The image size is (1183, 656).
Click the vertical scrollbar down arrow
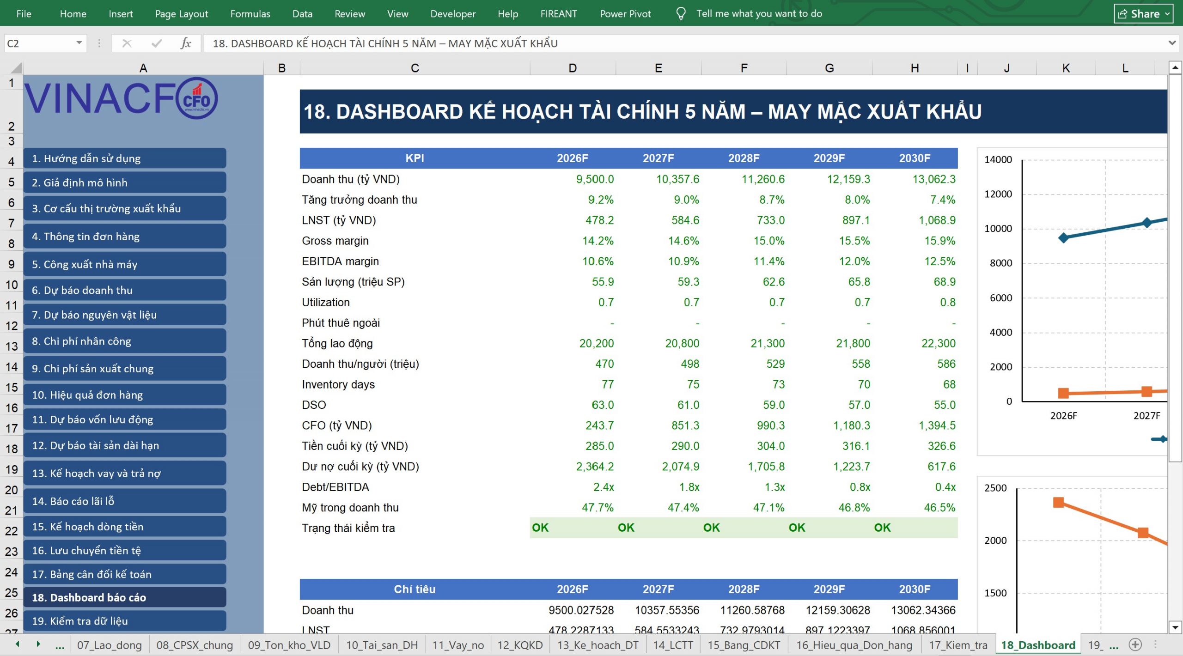click(x=1175, y=627)
